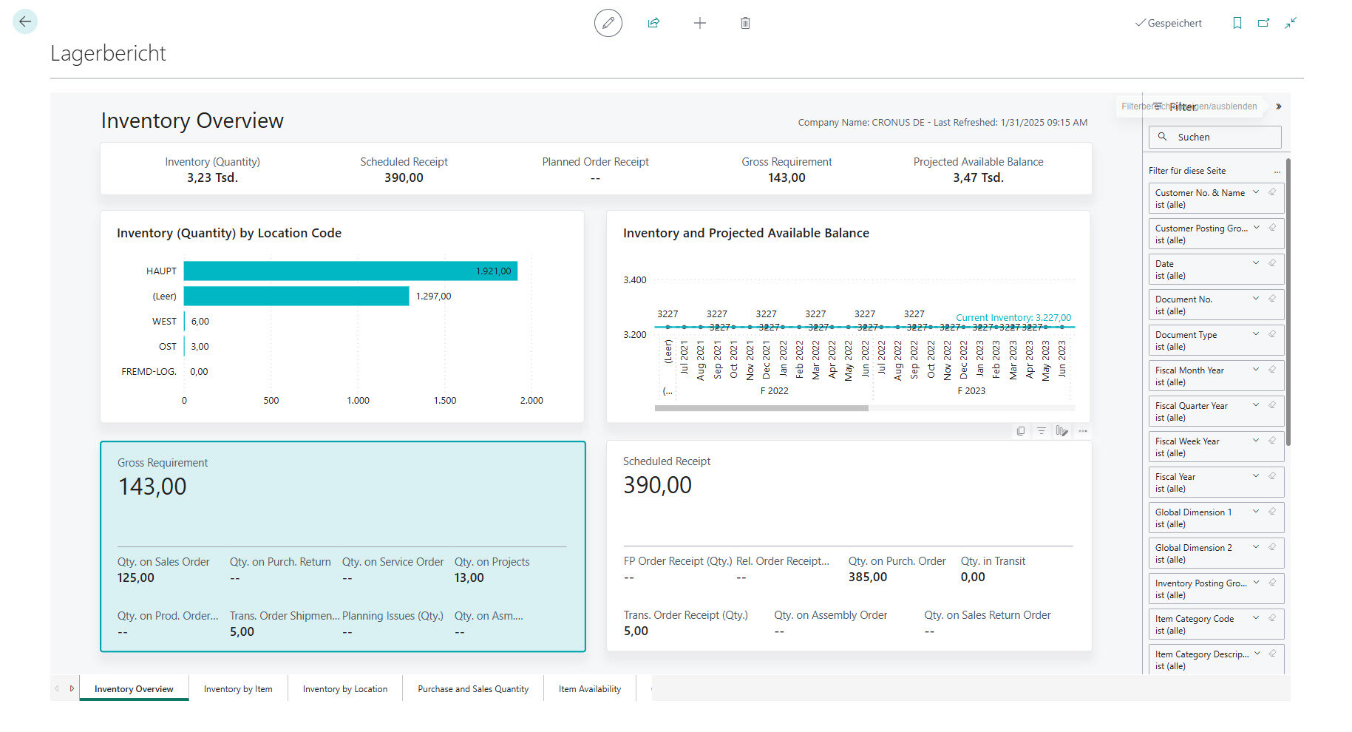Click the WEST location label

[164, 322]
